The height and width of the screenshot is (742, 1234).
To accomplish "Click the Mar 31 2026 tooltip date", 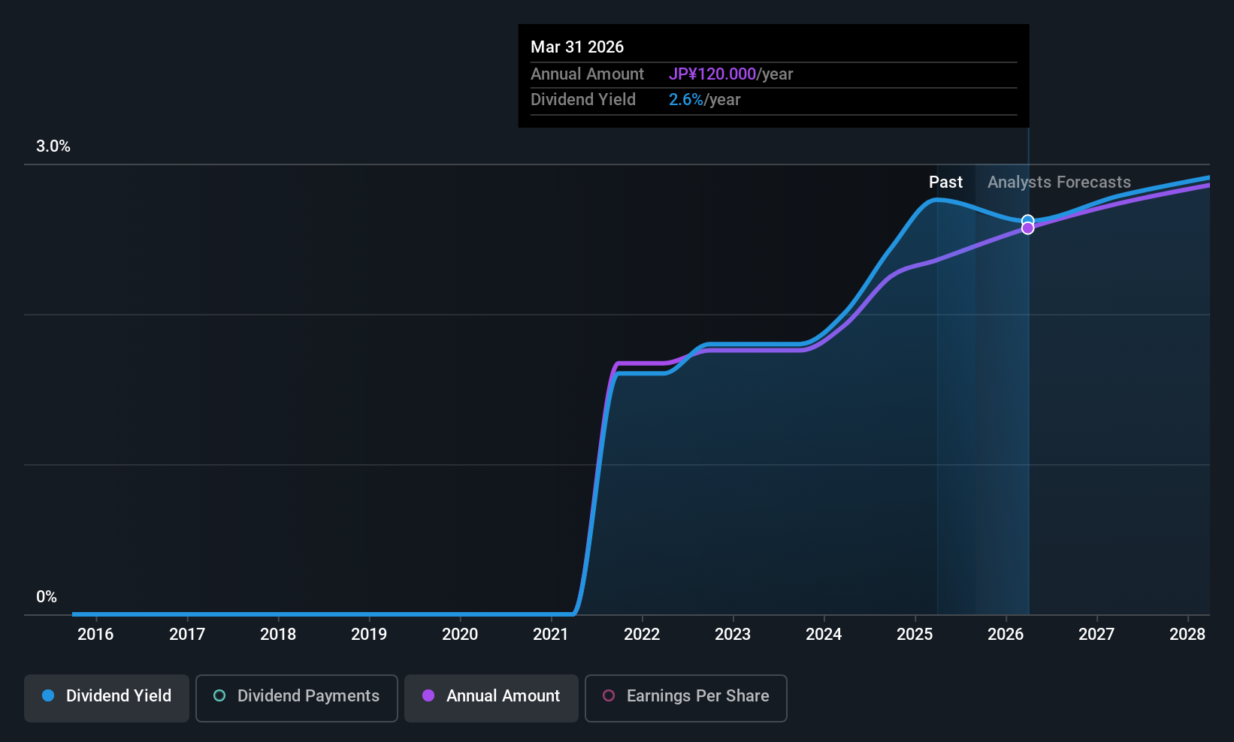I will (x=577, y=47).
